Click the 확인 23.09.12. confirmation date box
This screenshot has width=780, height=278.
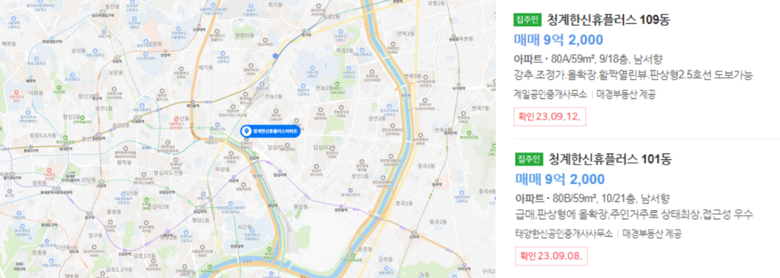click(x=550, y=116)
